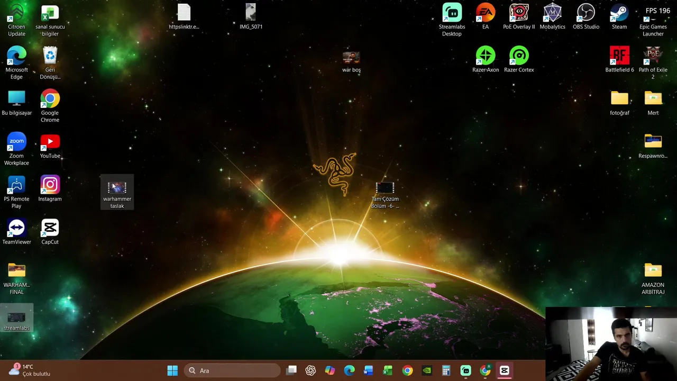This screenshot has width=677, height=381.
Task: Select the YouTube desktop shortcut
Action: [x=50, y=146]
